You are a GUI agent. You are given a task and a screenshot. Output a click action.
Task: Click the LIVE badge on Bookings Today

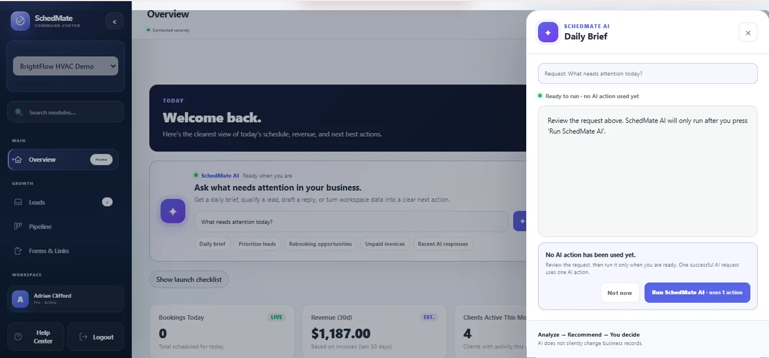pyautogui.click(x=277, y=317)
